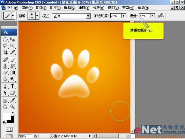185x139 pixels.
Task: Select the Gradient tool
Action: [x=12, y=73]
